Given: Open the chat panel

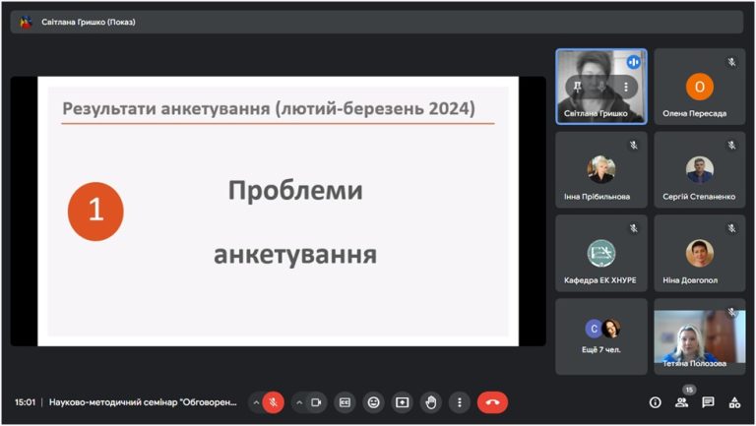Looking at the screenshot, I should coord(708,402).
